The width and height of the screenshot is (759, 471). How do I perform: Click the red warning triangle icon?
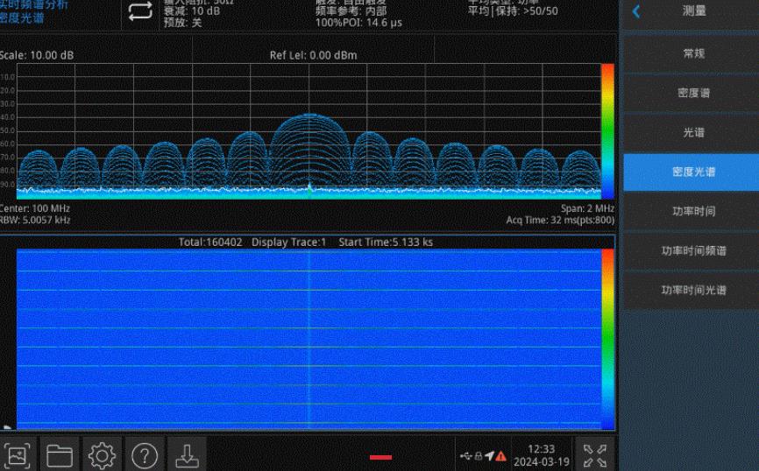tap(500, 456)
